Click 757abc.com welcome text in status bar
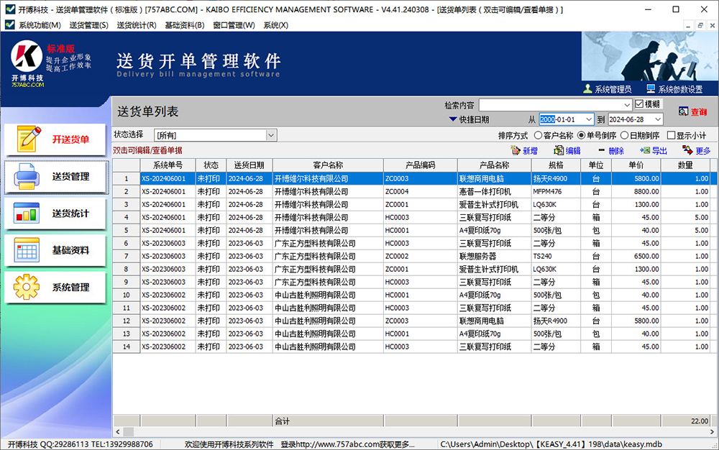The height and width of the screenshot is (450, 719). (299, 444)
